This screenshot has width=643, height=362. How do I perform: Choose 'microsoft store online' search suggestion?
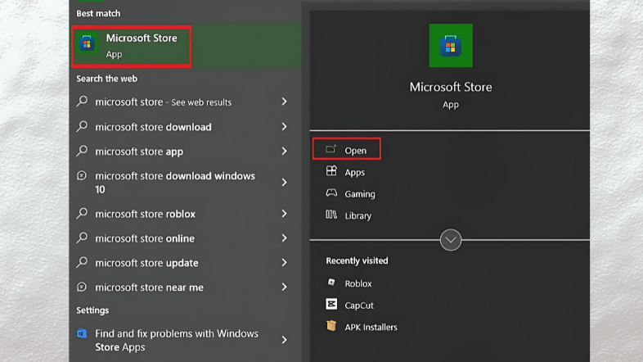click(145, 238)
